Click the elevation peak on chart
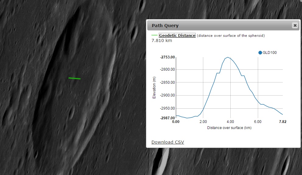The width and height of the screenshot is (302, 175). tap(228, 57)
